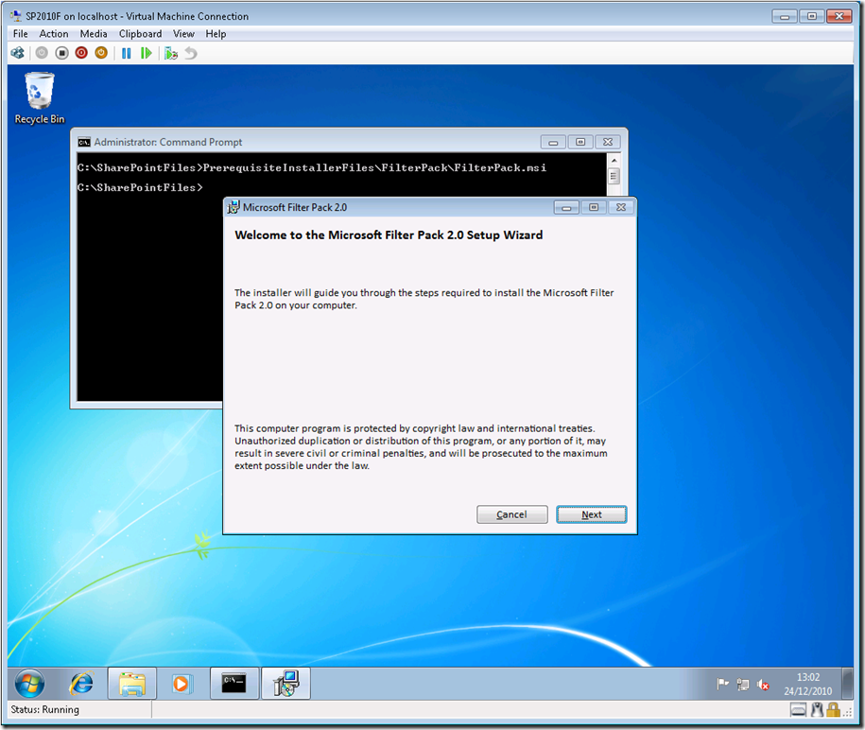Click the status bar lock icon
This screenshot has width=865, height=730.
coord(834,709)
